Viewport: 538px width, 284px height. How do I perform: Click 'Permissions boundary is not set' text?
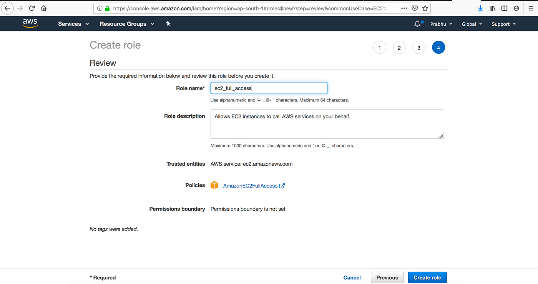[x=248, y=209]
